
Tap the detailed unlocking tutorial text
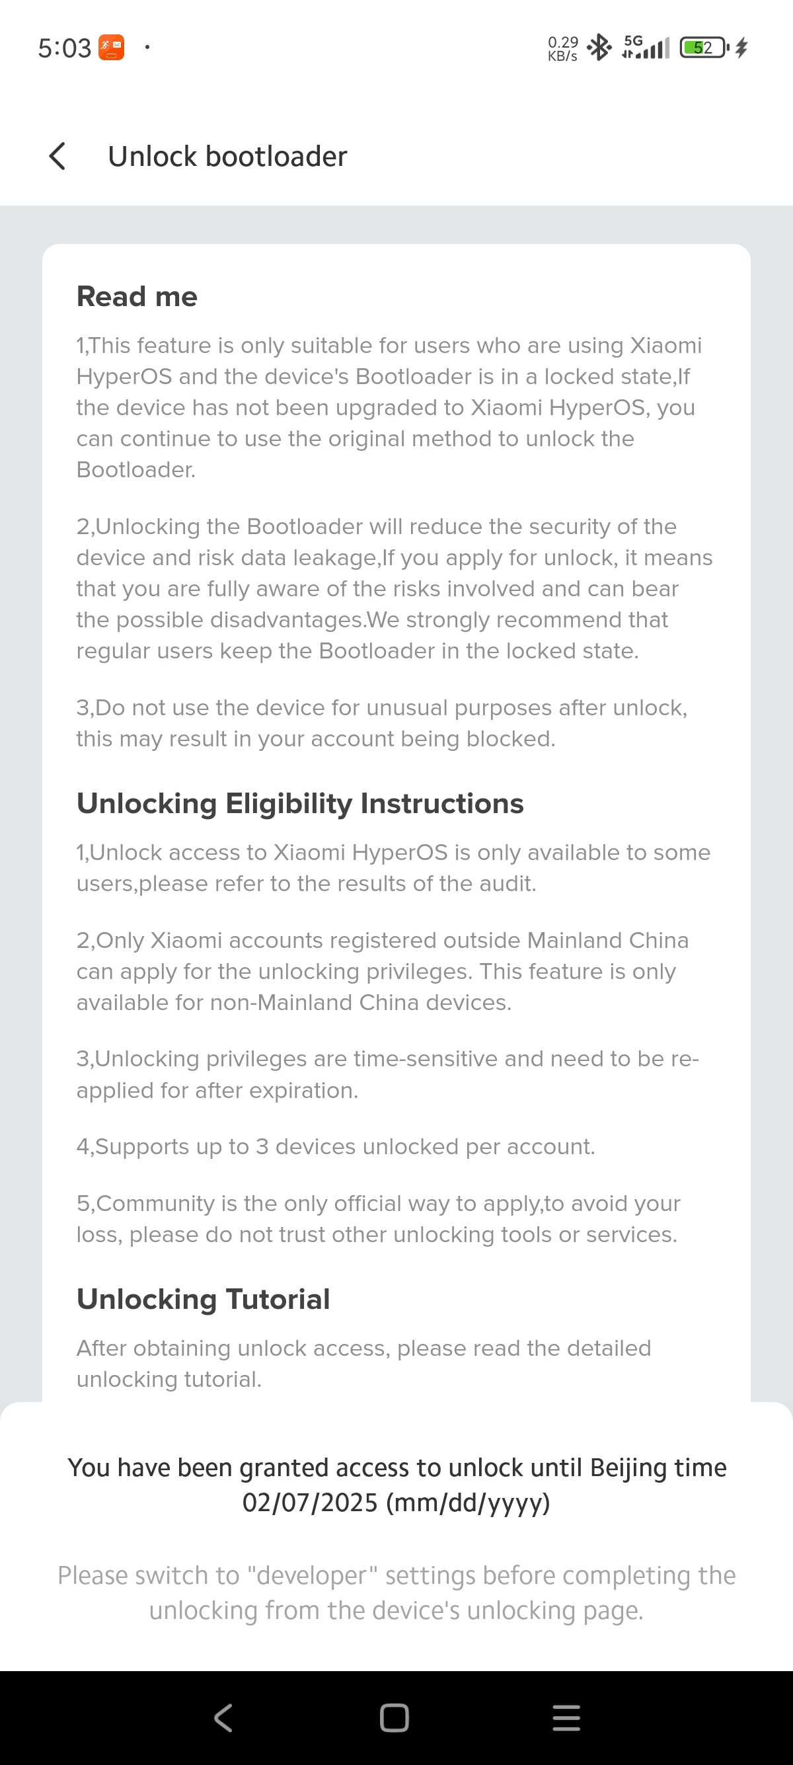coord(363,1364)
